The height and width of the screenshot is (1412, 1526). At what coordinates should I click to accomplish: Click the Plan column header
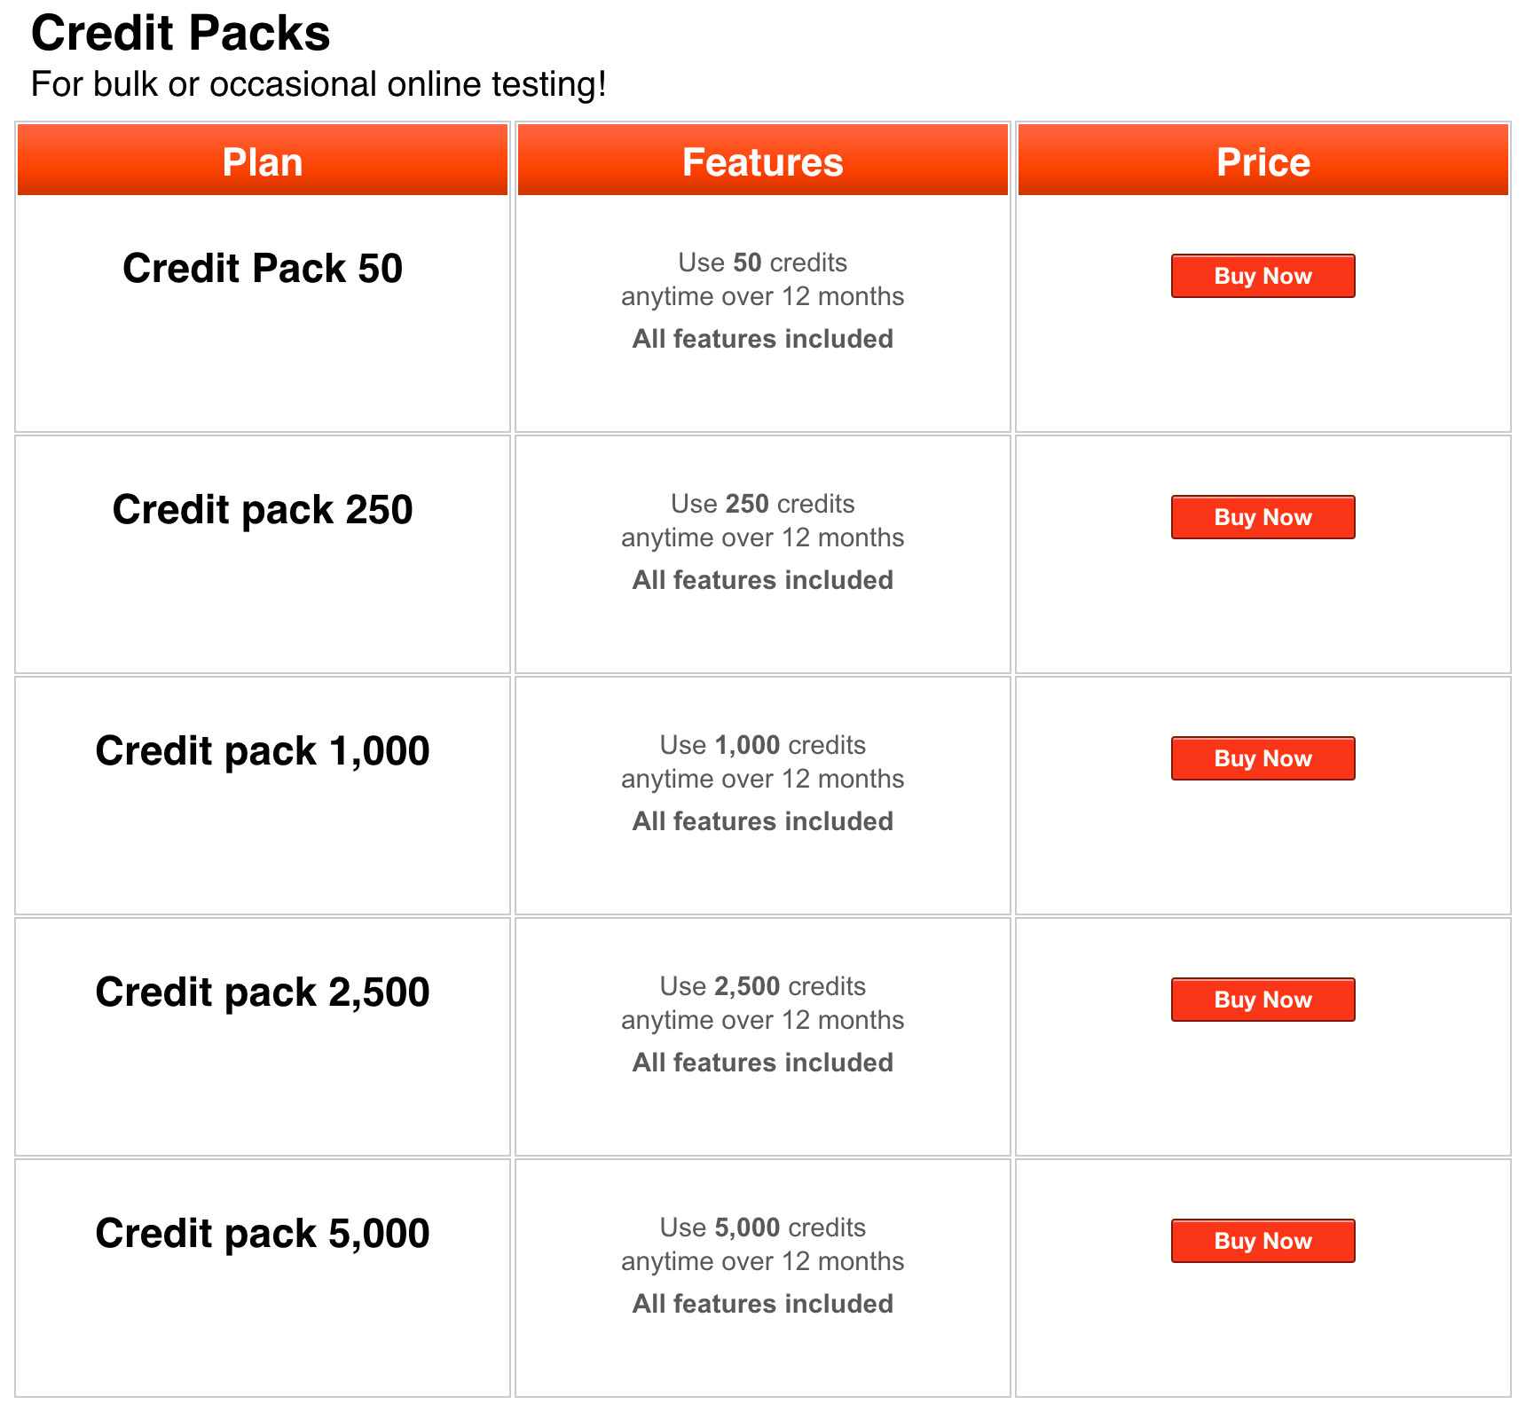pyautogui.click(x=263, y=161)
